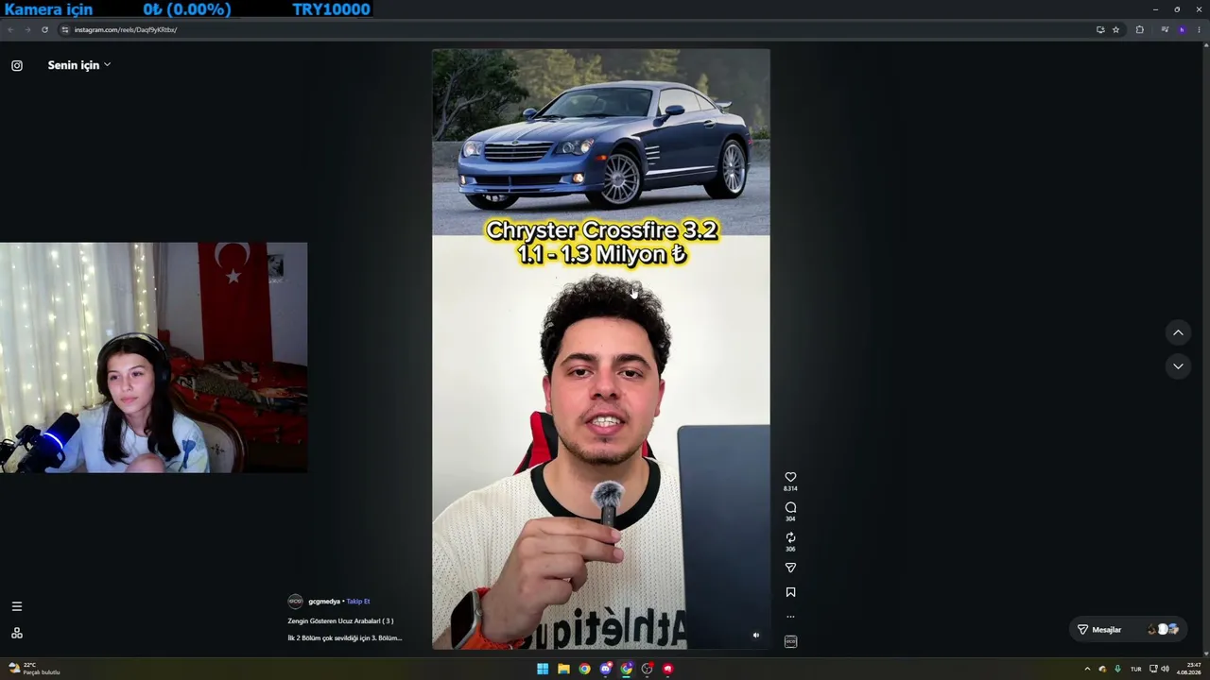Open the Instagram sidebar apps icon above the taskbar
1210x680 pixels.
17,633
